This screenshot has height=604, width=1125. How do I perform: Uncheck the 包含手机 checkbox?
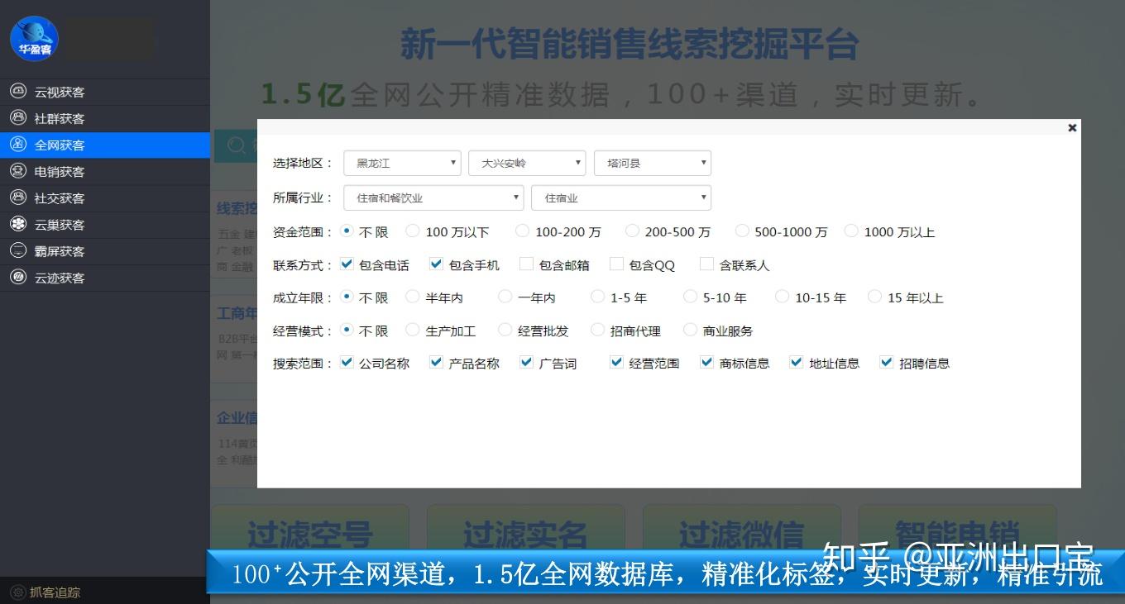pos(436,264)
